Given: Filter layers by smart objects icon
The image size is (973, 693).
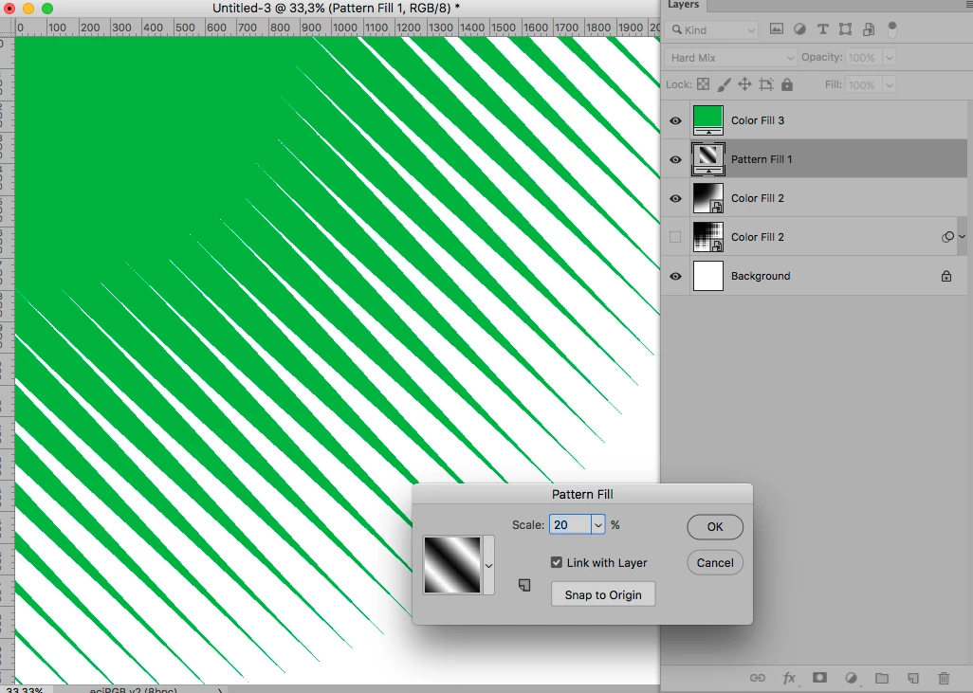Looking at the screenshot, I should 869,29.
